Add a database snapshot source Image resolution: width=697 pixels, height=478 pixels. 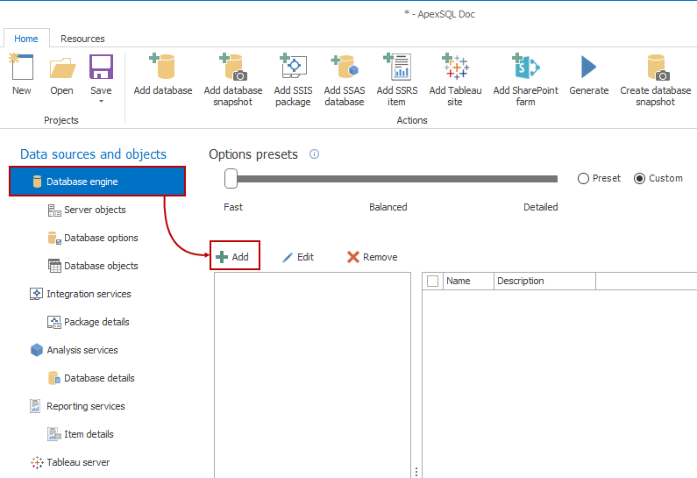(233, 80)
